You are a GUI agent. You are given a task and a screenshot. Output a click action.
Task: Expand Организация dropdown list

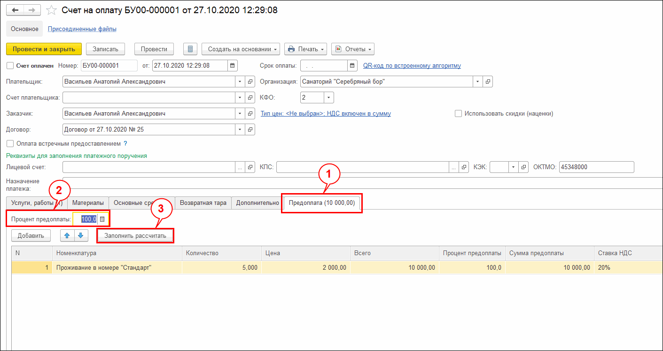click(478, 82)
